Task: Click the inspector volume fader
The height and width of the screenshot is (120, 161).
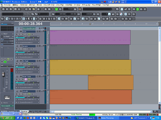Action: [3, 74]
